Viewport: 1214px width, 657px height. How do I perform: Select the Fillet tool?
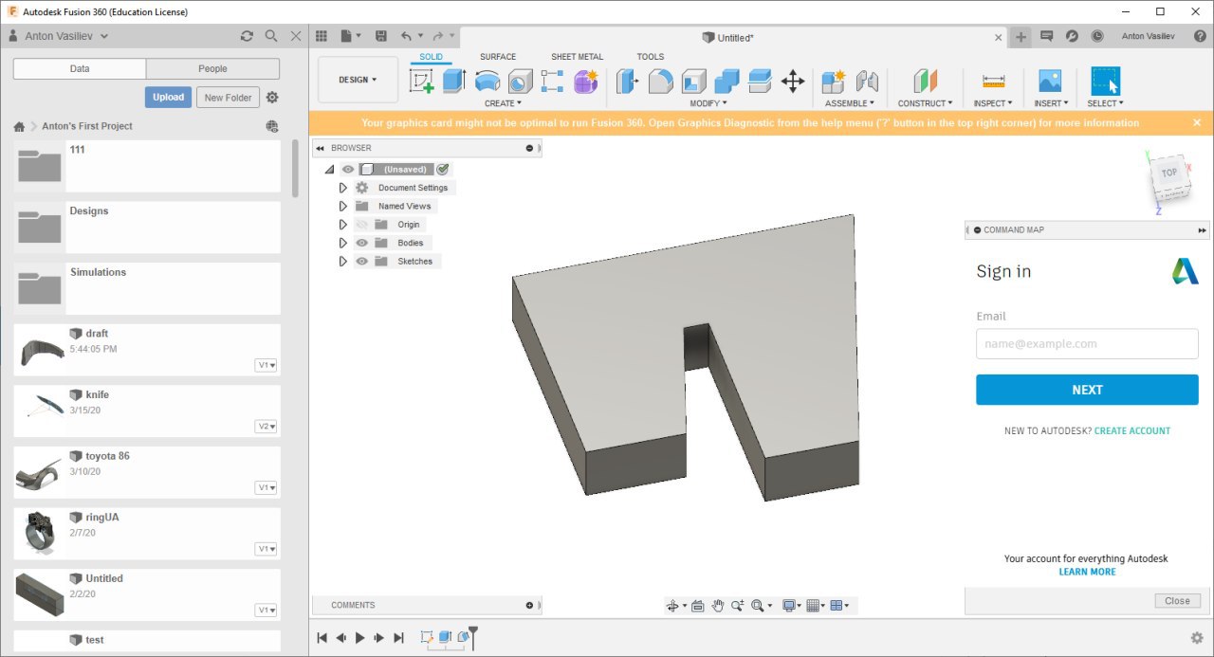[660, 81]
